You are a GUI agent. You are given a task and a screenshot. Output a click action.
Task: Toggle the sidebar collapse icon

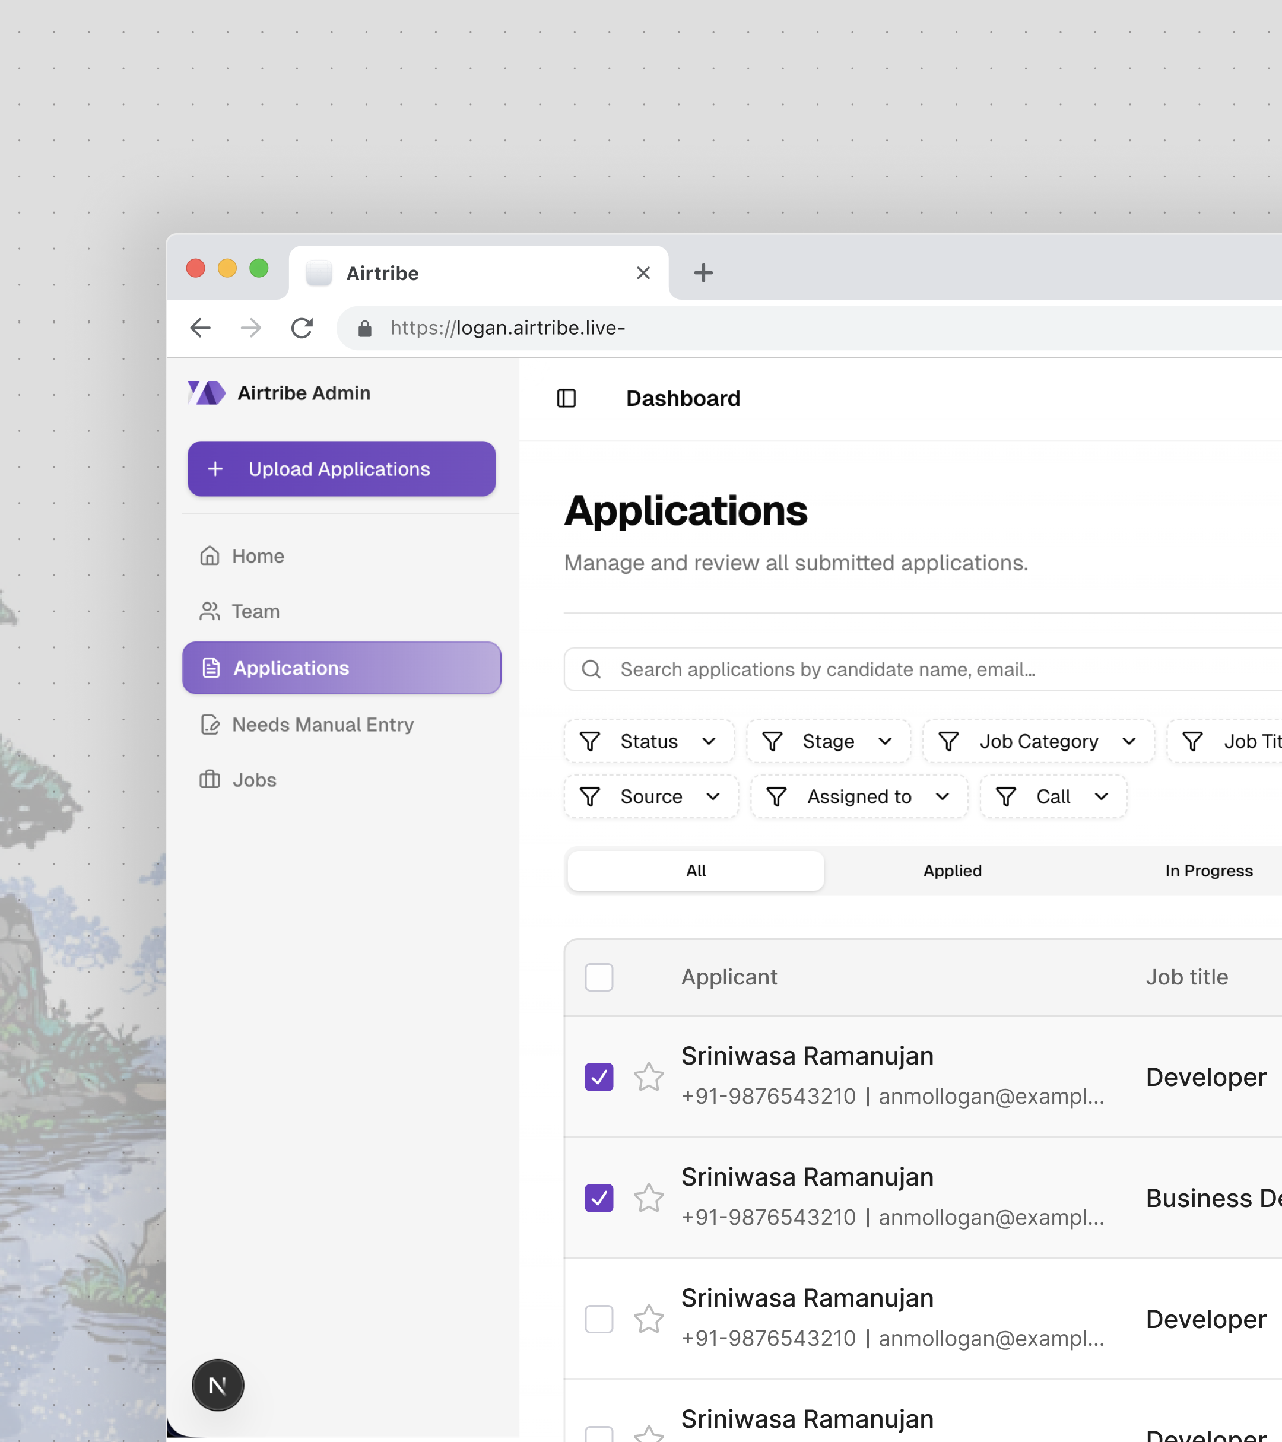(x=566, y=399)
